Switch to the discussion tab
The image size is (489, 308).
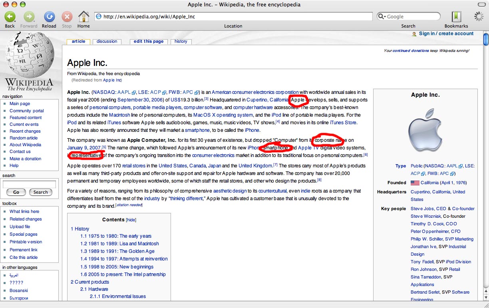107,42
